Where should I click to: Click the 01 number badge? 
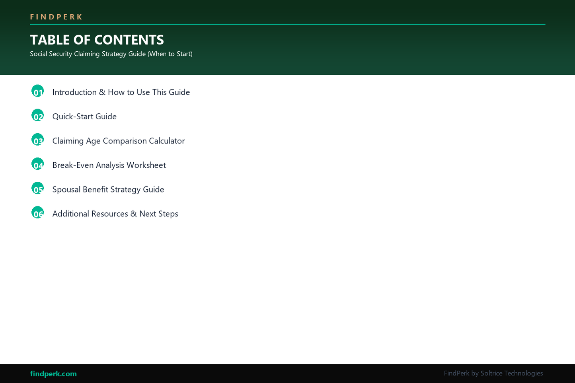click(x=38, y=91)
